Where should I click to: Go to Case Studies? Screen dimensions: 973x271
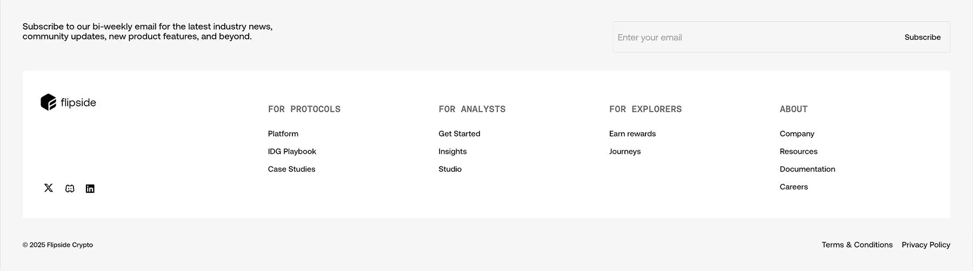291,169
